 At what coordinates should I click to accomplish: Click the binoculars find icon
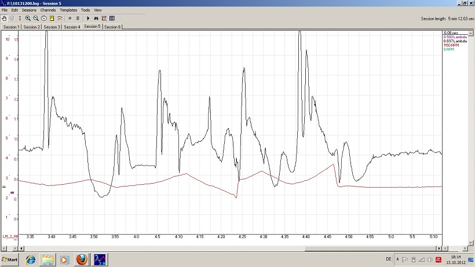pos(96,18)
